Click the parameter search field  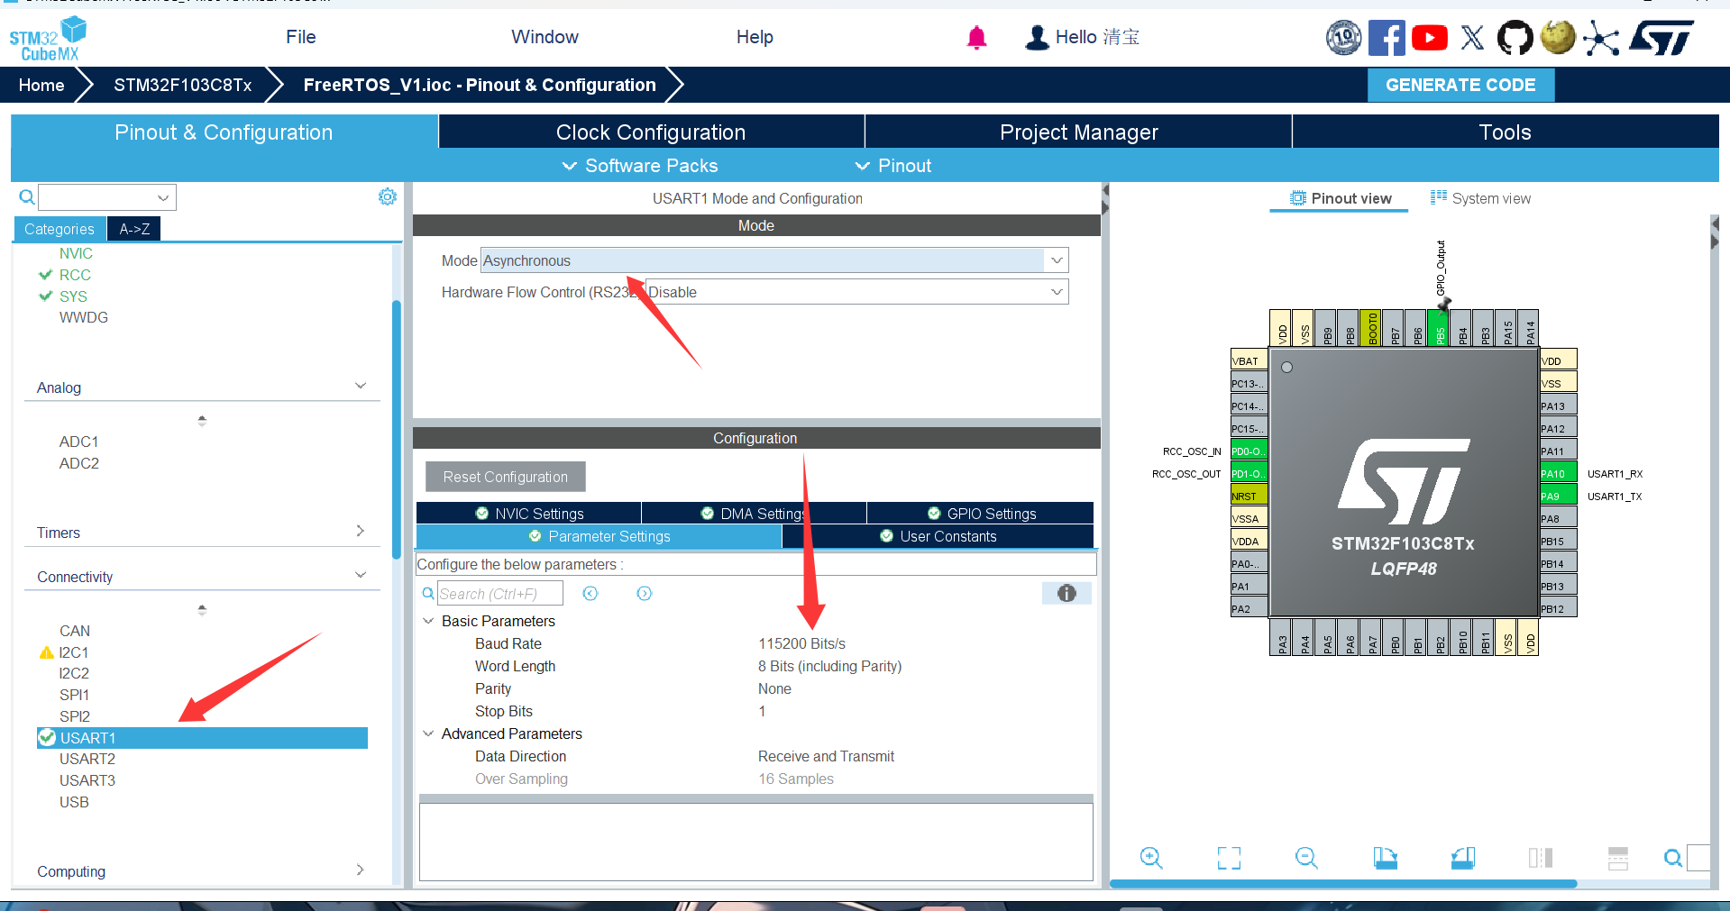pyautogui.click(x=500, y=593)
